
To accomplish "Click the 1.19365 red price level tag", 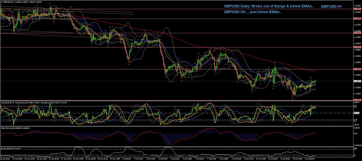I will click(x=357, y=69).
